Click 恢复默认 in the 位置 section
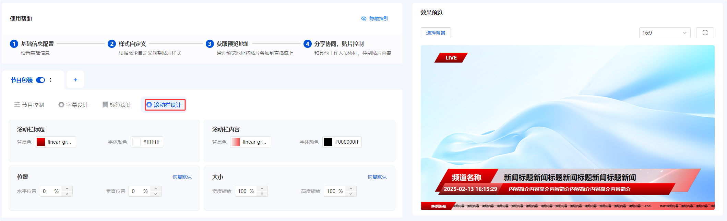The width and height of the screenshot is (727, 221). 182,177
